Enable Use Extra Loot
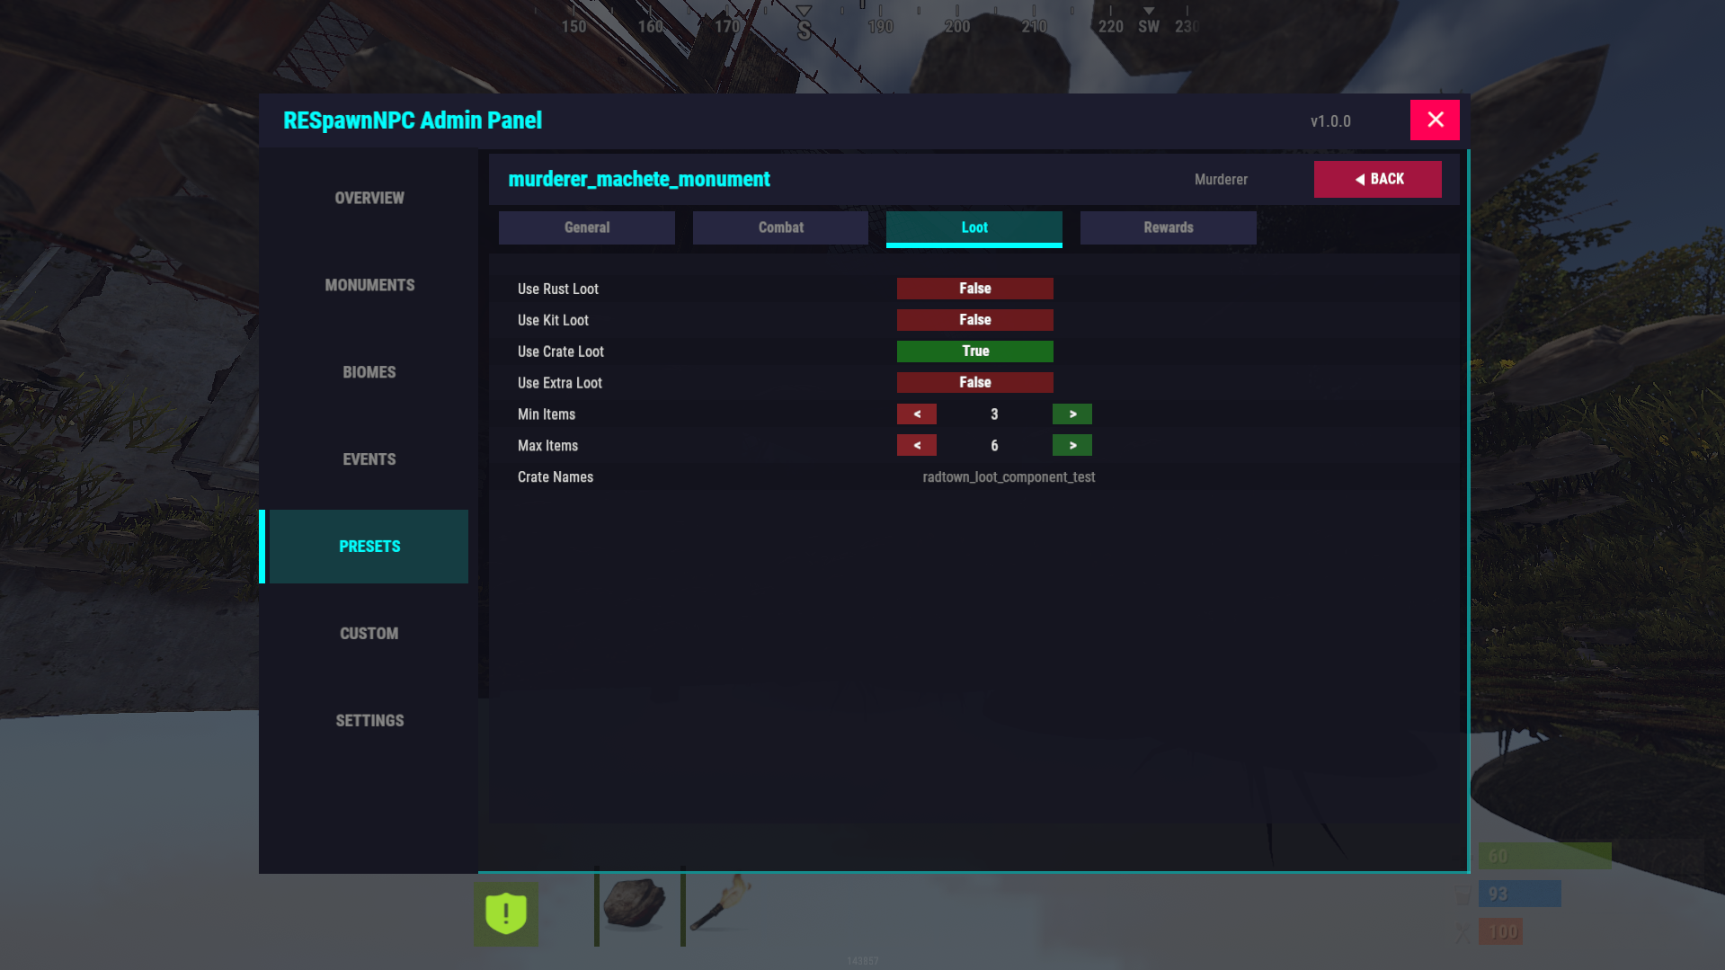 pyautogui.click(x=974, y=383)
